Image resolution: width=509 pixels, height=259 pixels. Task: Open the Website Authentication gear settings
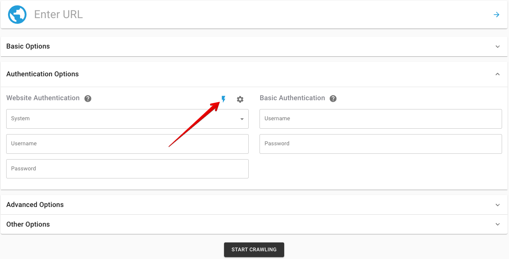tap(240, 99)
